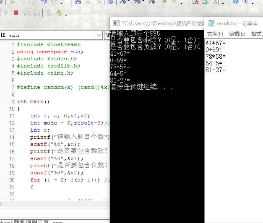Click the scissors Cut icon
The width and height of the screenshot is (263, 223).
13,2
